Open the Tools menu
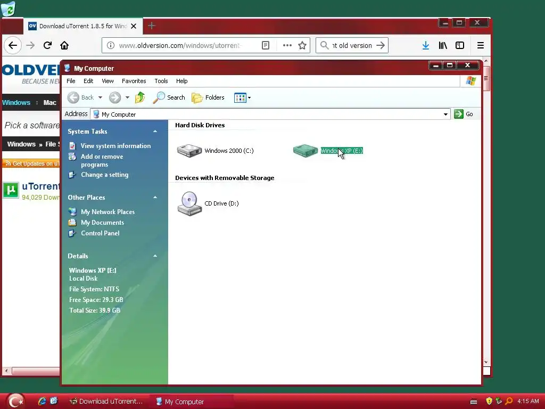 click(161, 81)
